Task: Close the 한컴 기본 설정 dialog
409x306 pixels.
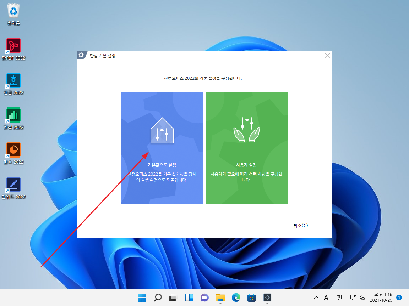Action: [x=327, y=56]
